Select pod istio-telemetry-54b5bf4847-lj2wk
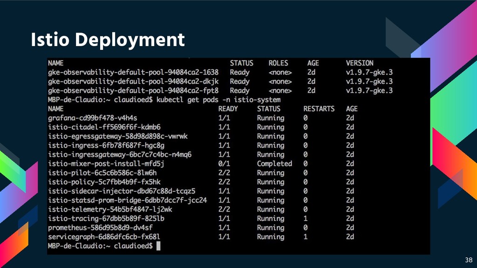 click(x=110, y=209)
